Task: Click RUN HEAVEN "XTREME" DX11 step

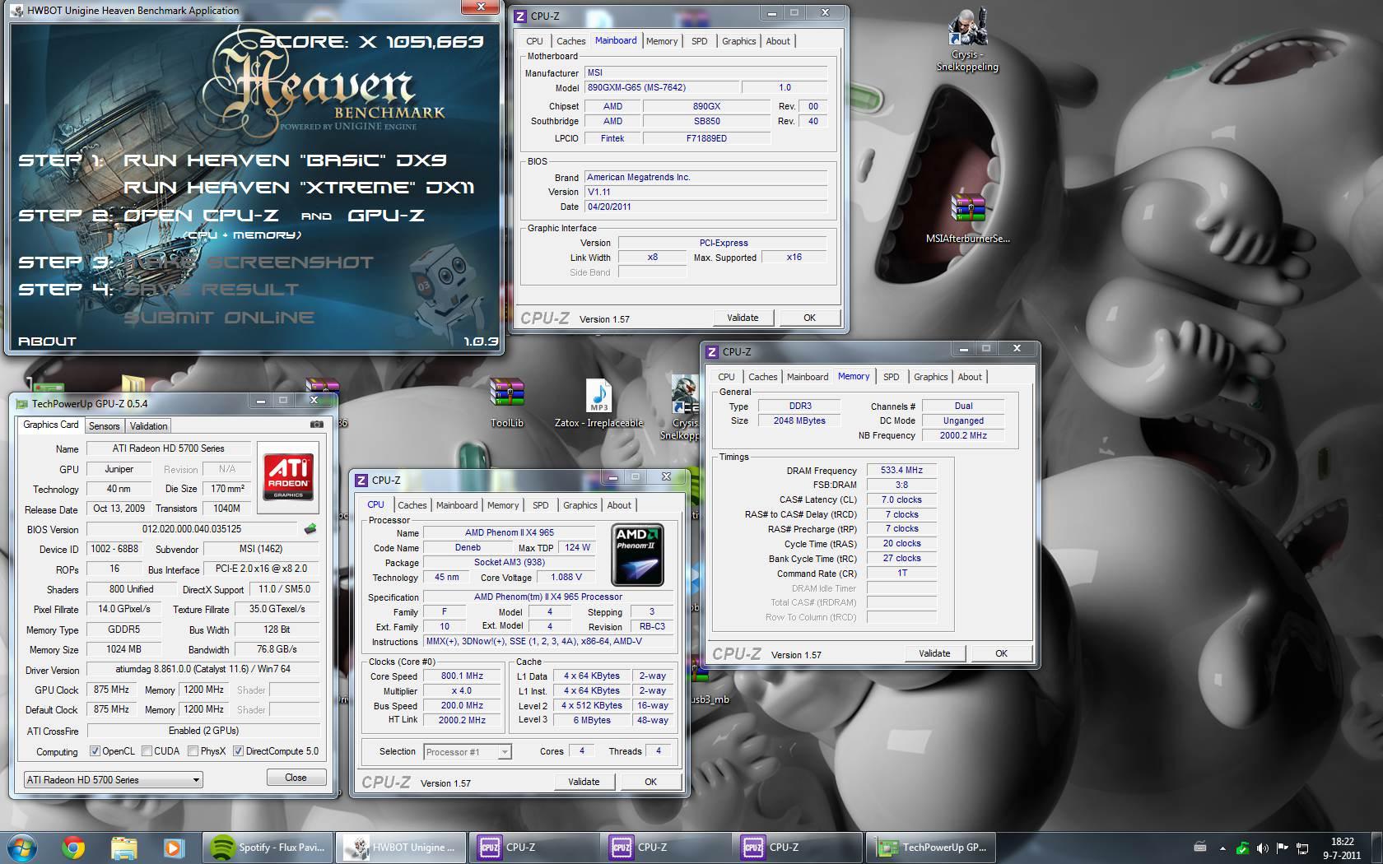Action: tap(299, 188)
